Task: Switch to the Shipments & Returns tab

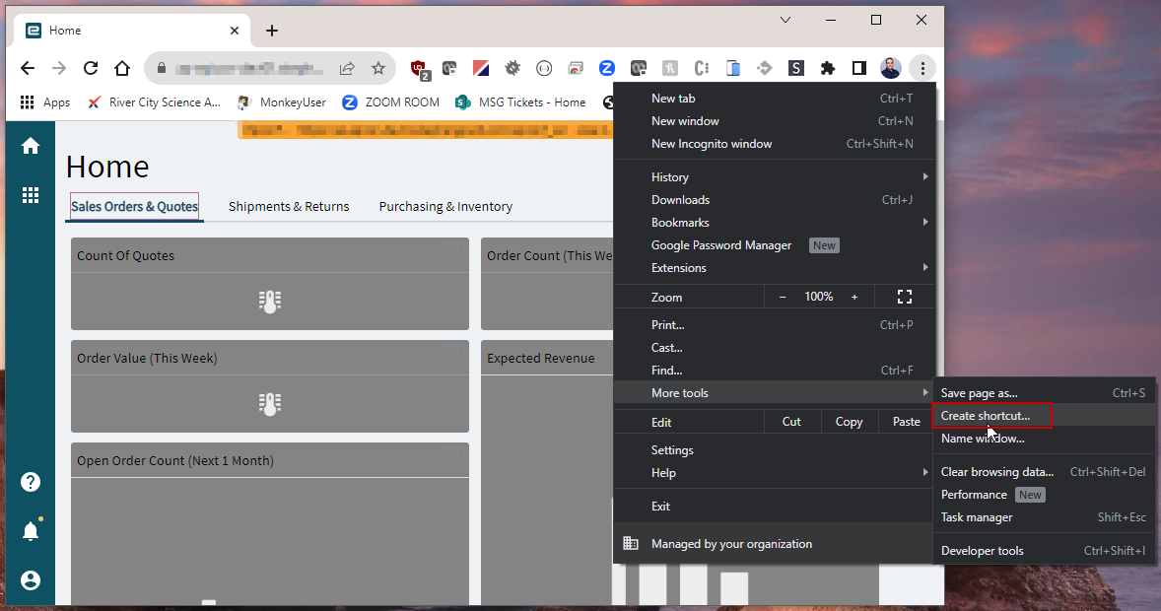Action: pos(289,206)
